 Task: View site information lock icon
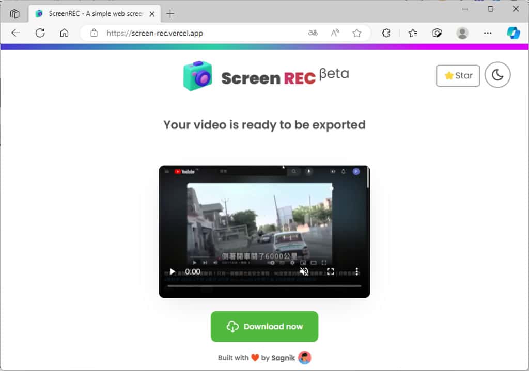click(94, 33)
